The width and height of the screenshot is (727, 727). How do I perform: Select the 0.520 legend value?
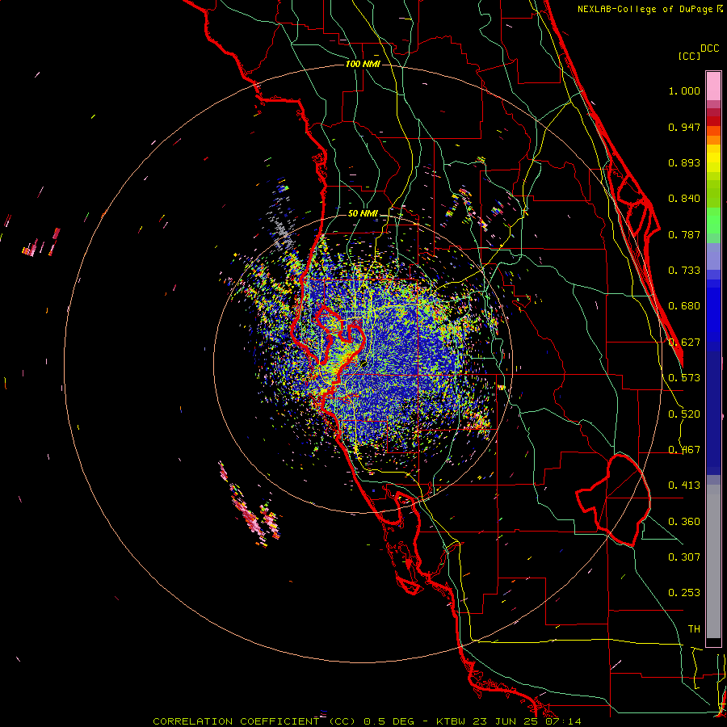[684, 414]
